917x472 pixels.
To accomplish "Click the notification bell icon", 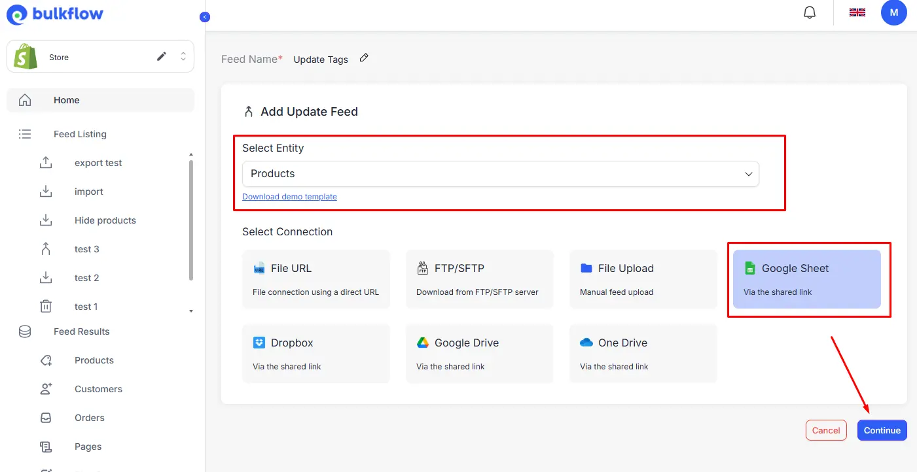I will click(x=810, y=12).
